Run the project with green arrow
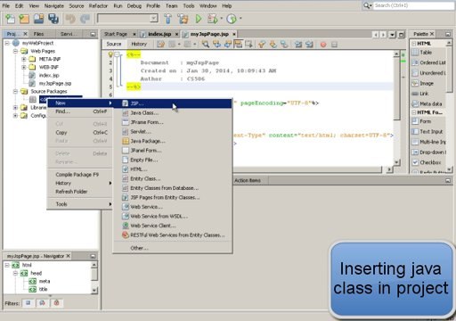This screenshot has width=456, height=321. 199,19
